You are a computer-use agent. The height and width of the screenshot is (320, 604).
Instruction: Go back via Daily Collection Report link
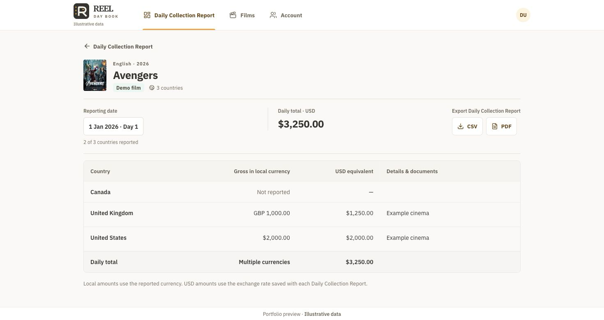coord(123,46)
